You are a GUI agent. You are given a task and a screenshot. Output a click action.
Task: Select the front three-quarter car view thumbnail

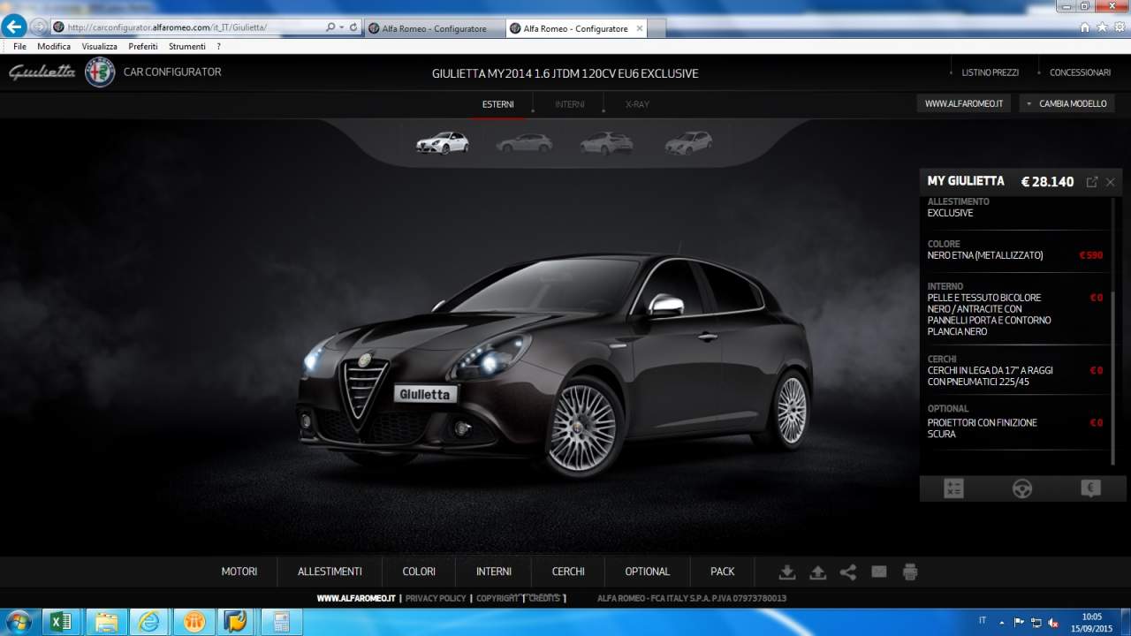click(x=443, y=142)
